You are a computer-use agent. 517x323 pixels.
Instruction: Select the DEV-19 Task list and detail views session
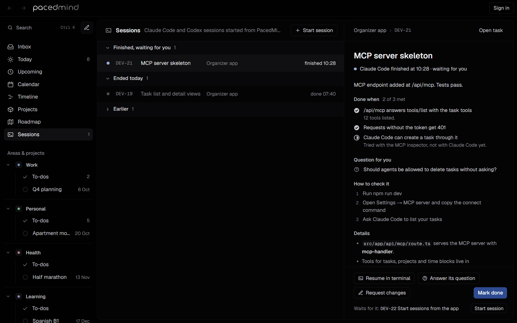tap(220, 94)
